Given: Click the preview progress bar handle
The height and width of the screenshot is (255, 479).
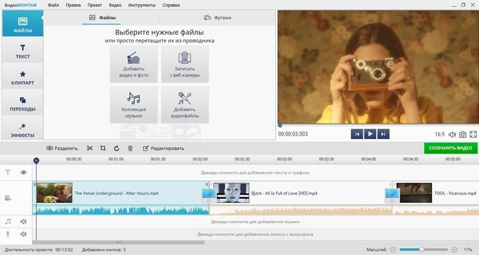Looking at the screenshot, I should (x=280, y=126).
